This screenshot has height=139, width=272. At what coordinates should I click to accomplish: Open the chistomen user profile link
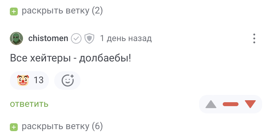(48, 38)
